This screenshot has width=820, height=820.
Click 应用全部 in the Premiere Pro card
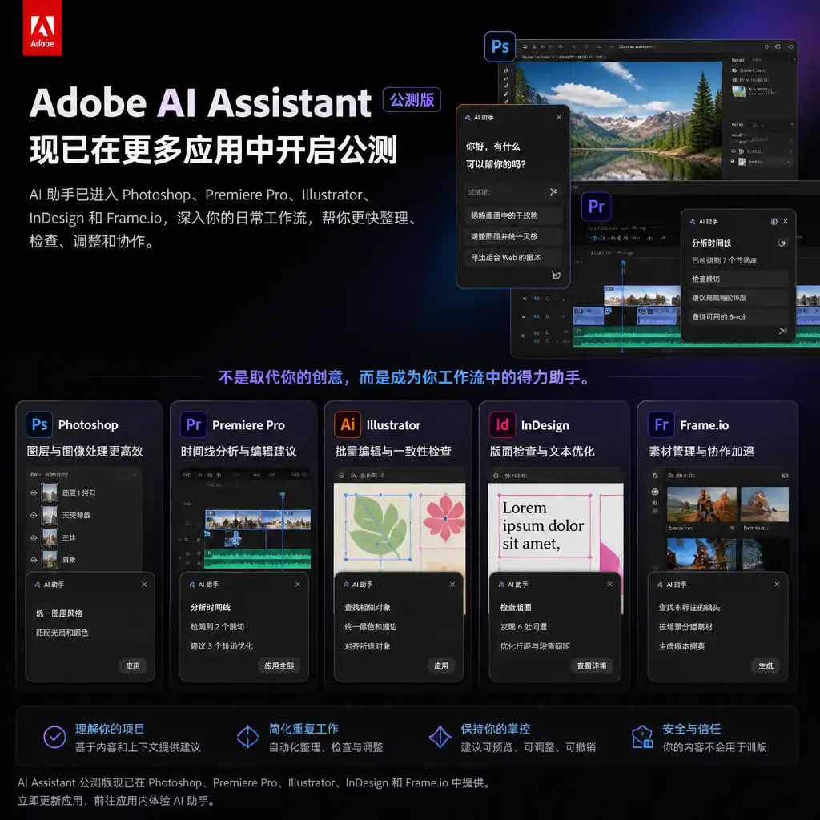(279, 665)
